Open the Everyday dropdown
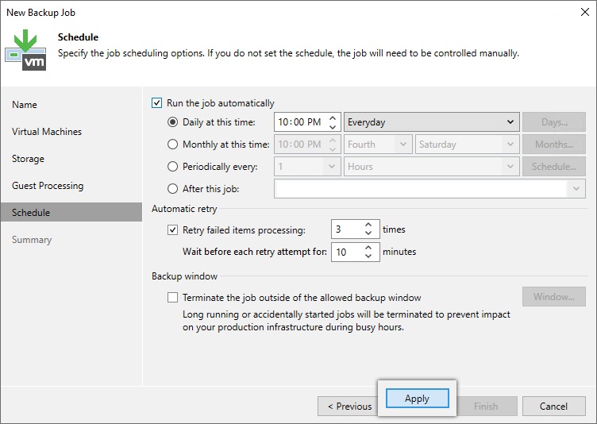597x424 pixels. pyautogui.click(x=431, y=122)
